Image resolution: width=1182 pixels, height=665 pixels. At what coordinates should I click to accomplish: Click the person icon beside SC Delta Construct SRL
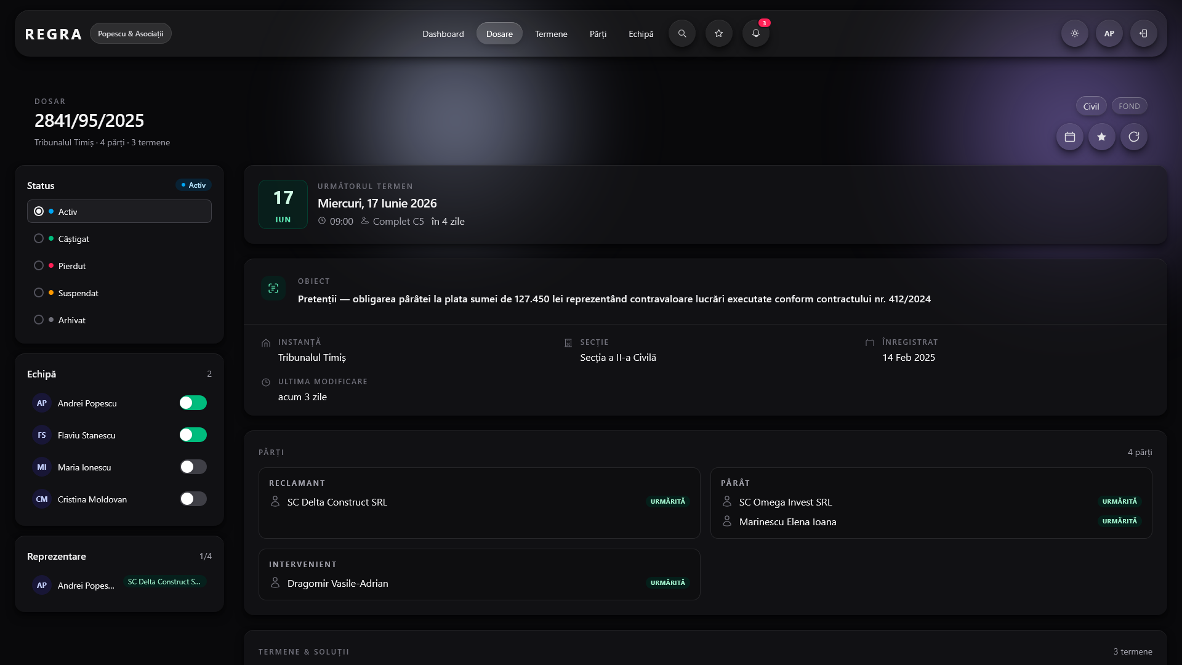click(x=275, y=502)
